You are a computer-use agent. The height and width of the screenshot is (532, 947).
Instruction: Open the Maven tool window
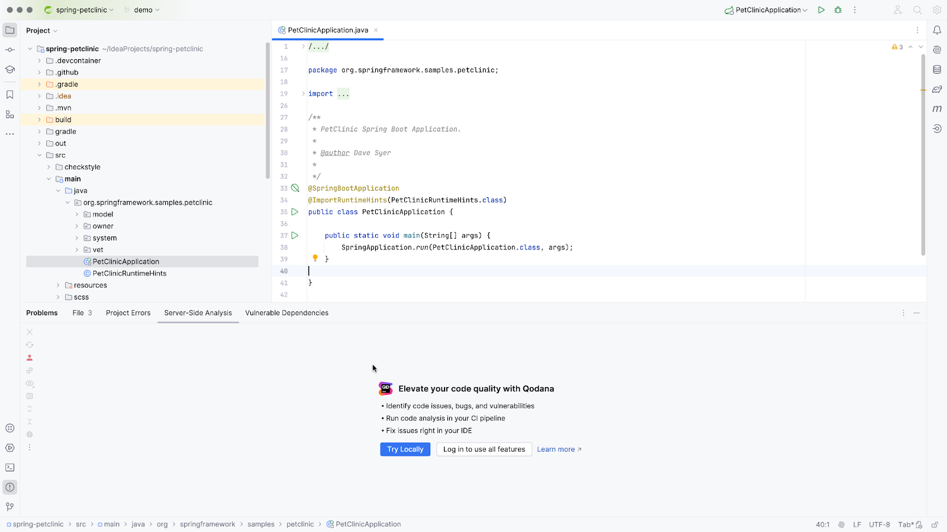point(937,109)
